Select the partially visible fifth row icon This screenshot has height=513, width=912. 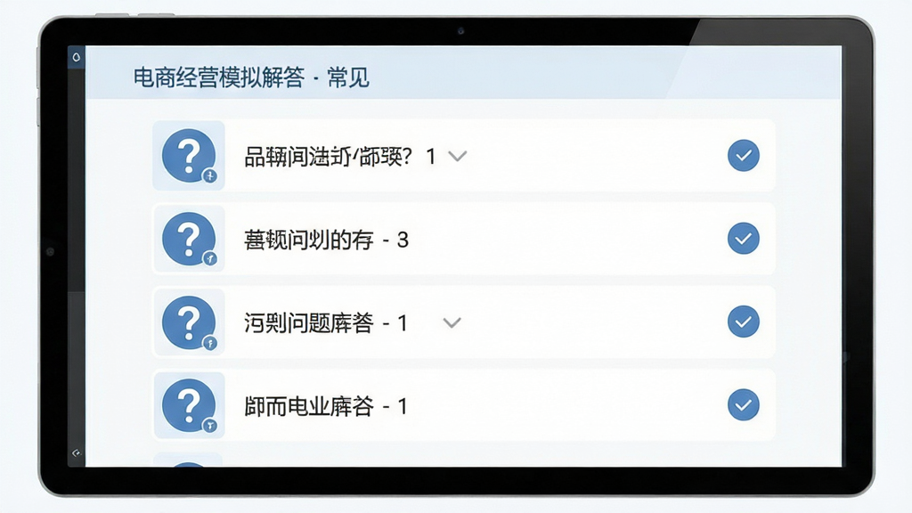pos(189,460)
